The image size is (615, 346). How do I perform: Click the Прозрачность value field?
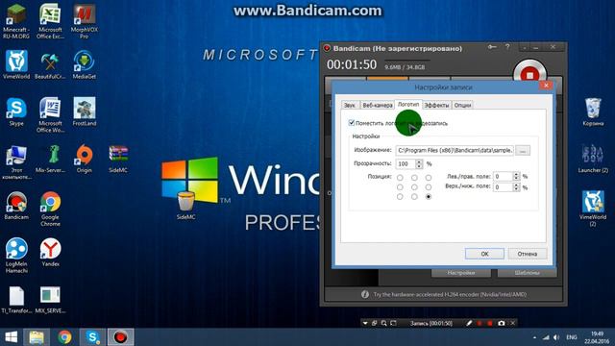point(406,163)
